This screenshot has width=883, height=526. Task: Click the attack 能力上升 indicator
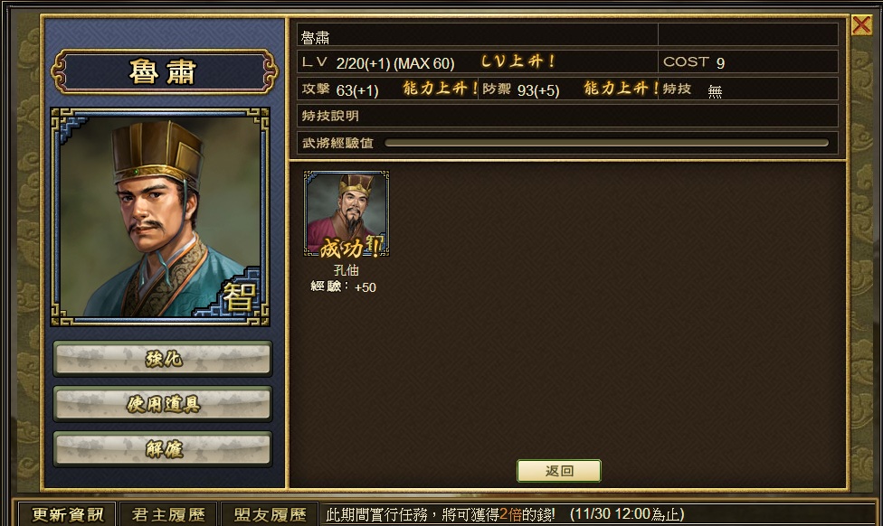pos(440,89)
